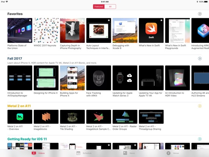Open the Schedule tab
This screenshot has width=209, height=157.
coord(84,153)
